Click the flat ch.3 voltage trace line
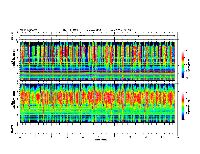 click(x=97, y=129)
